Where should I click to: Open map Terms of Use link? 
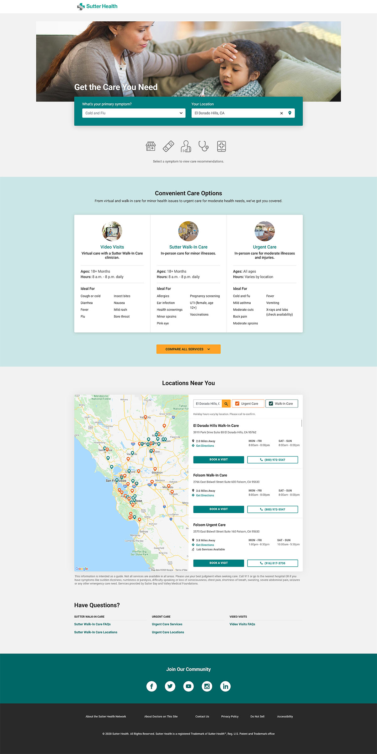181,570
